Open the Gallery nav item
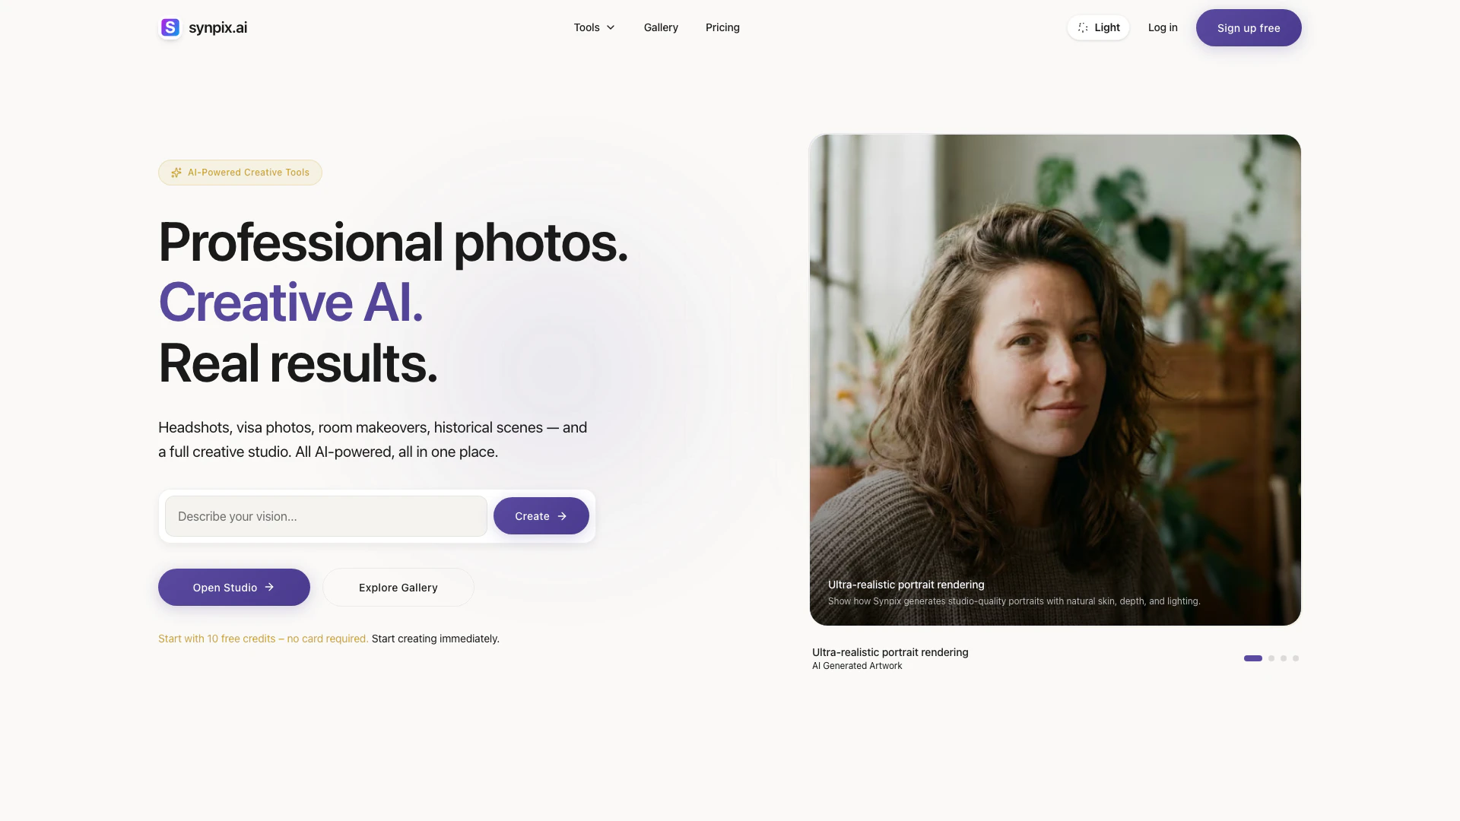 tap(661, 27)
